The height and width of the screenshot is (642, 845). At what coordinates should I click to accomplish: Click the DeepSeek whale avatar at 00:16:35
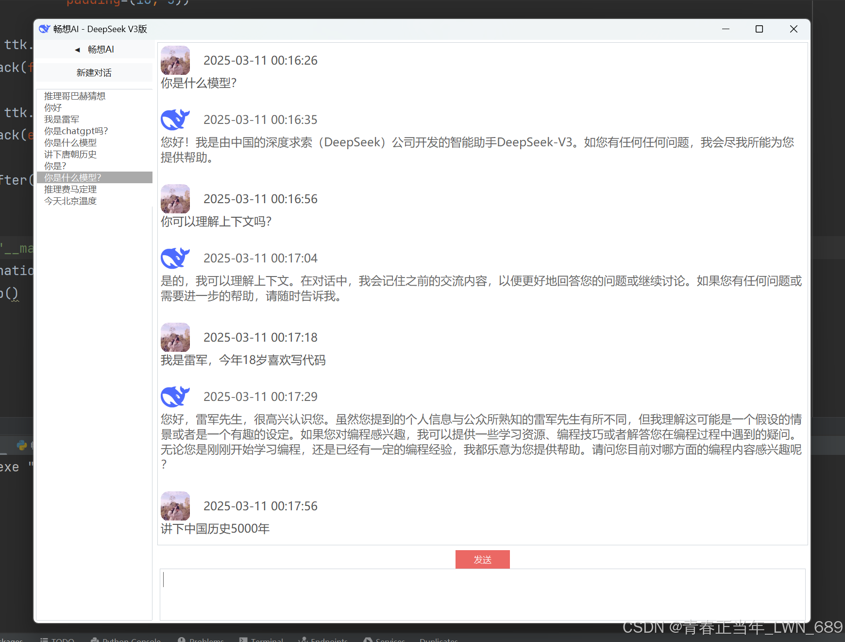(x=175, y=120)
